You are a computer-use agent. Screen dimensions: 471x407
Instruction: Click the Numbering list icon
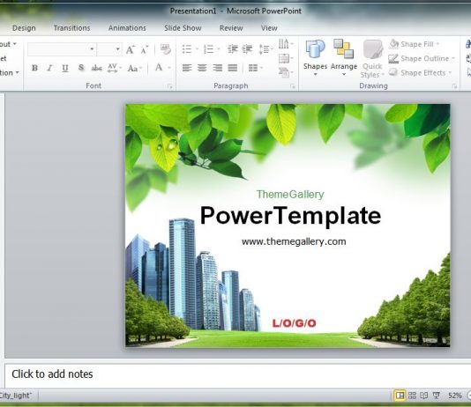point(208,48)
